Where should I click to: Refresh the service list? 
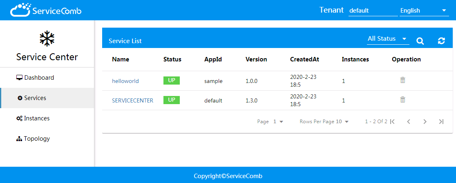tap(441, 41)
